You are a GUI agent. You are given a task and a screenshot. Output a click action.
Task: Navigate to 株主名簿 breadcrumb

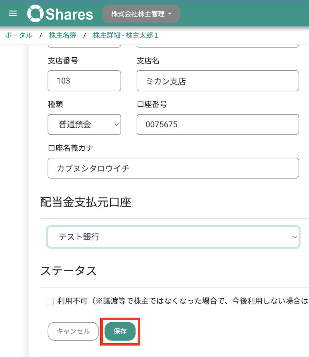click(x=62, y=35)
